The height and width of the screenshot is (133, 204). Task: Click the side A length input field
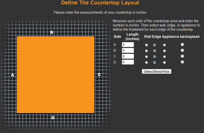click(x=128, y=45)
